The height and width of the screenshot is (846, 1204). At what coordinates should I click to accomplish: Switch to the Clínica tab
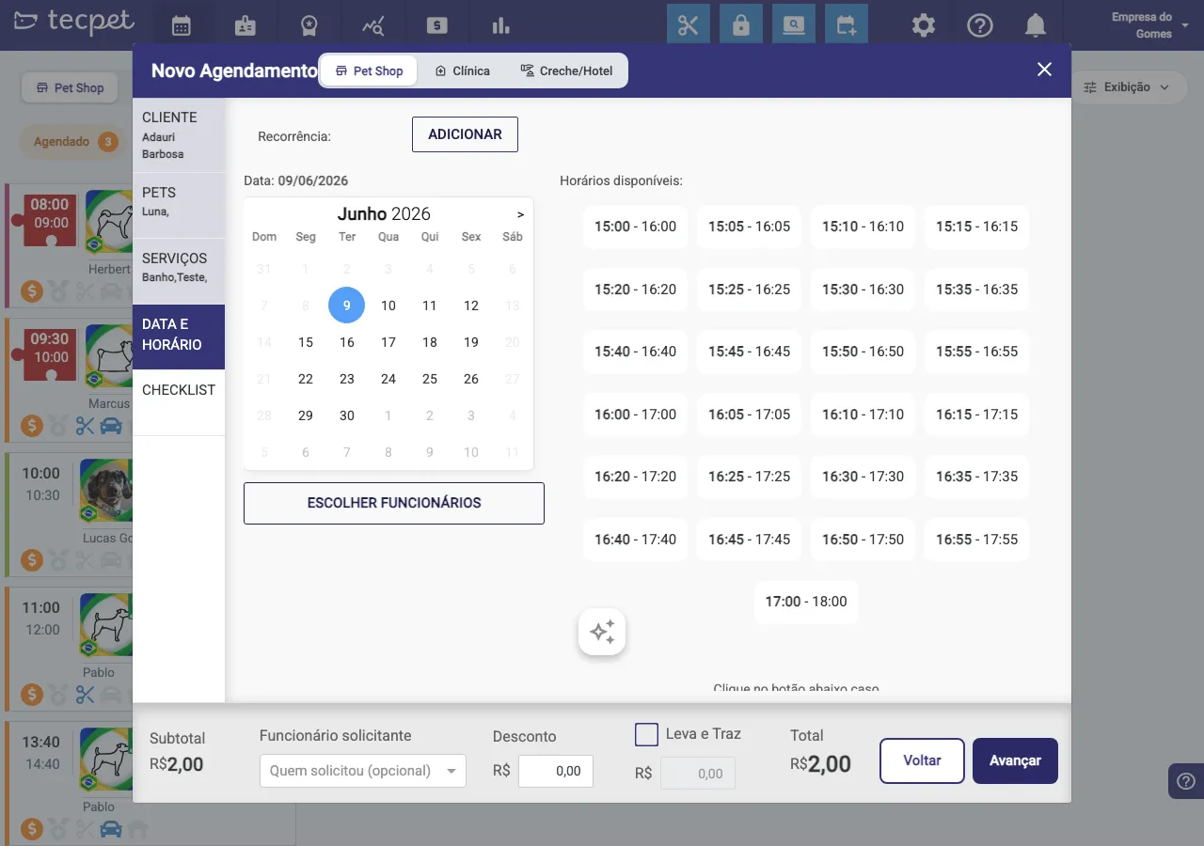(x=462, y=70)
